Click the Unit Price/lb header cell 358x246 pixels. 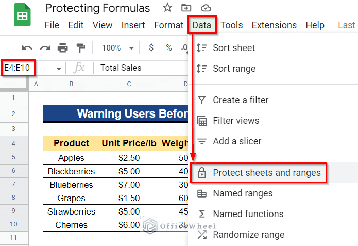(x=129, y=143)
